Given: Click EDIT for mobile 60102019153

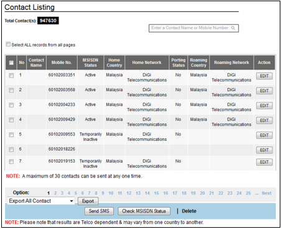Looking at the screenshot, I should (x=264, y=162).
